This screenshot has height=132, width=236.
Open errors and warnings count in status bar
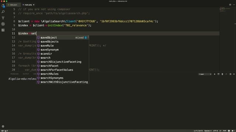pyautogui.click(x=4, y=131)
